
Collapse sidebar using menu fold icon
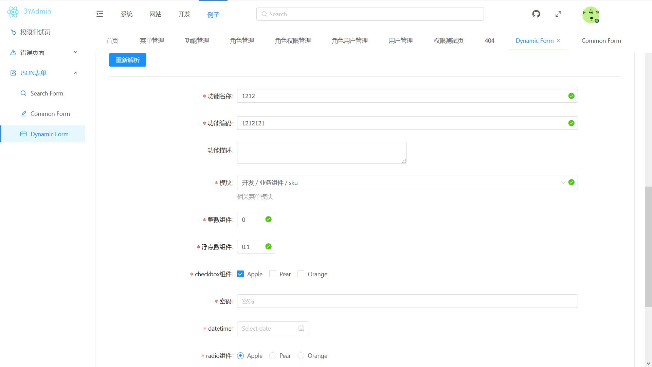100,14
